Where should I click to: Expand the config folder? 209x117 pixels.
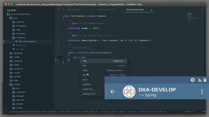coord(14,57)
